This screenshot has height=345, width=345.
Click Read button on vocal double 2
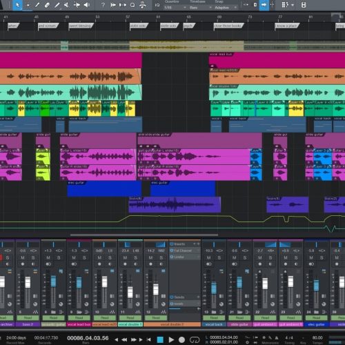[x=156, y=318]
